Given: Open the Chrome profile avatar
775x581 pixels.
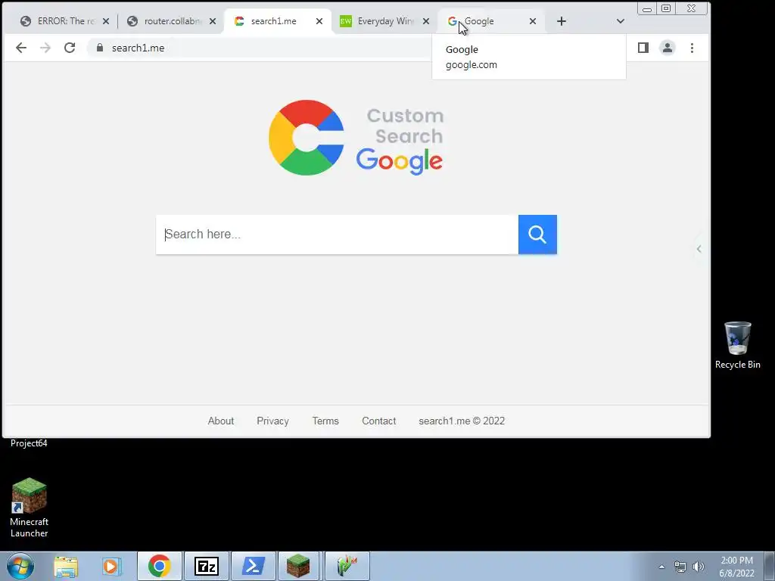Looking at the screenshot, I should (668, 48).
